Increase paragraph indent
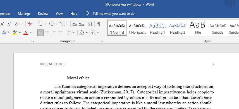The image size is (239, 109). [82, 24]
